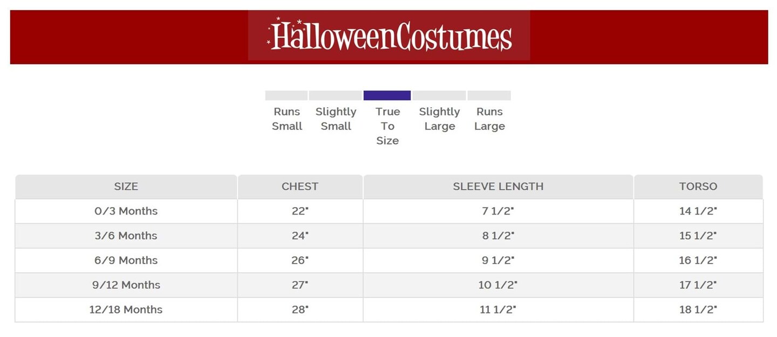Select the 0/3 Months size row
Image resolution: width=777 pixels, height=337 pixels.
tap(126, 211)
